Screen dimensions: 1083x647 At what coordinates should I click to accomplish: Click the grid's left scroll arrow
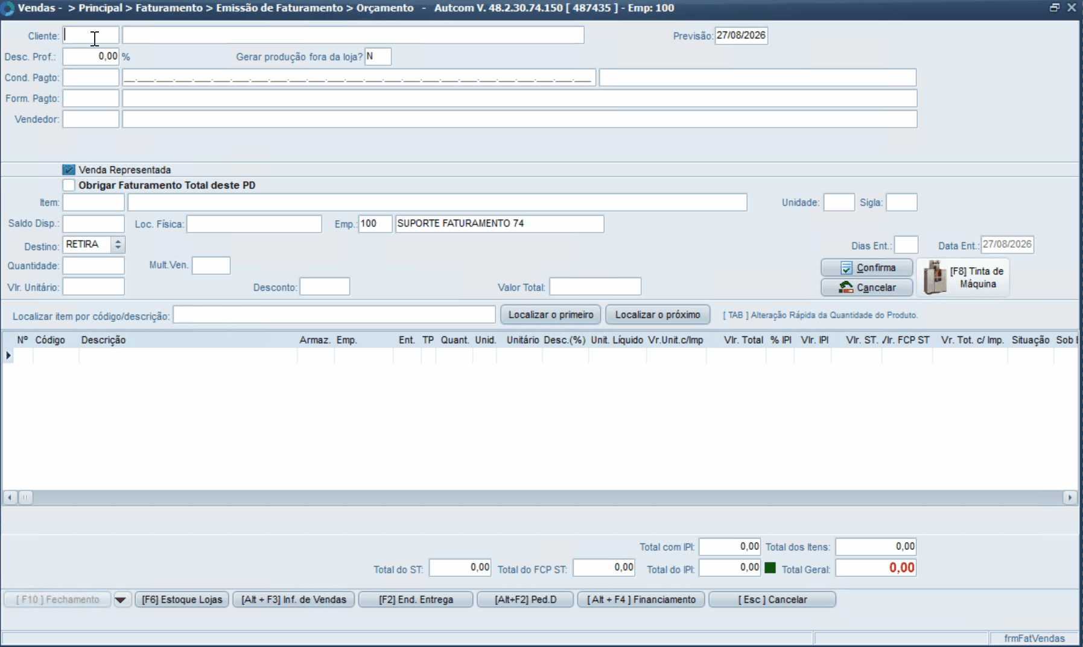point(10,497)
